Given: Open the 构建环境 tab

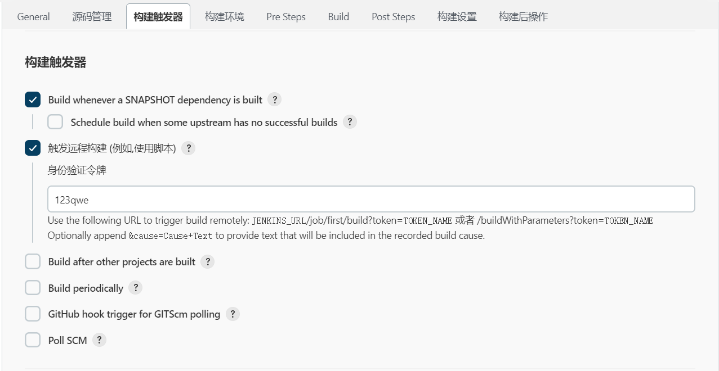Looking at the screenshot, I should (x=225, y=17).
